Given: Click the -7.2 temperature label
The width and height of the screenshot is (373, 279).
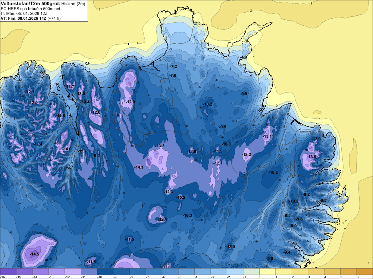Looking at the screenshot, I should coord(174,66).
